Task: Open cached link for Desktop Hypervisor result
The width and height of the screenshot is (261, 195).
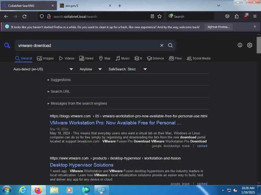Action: (202, 184)
